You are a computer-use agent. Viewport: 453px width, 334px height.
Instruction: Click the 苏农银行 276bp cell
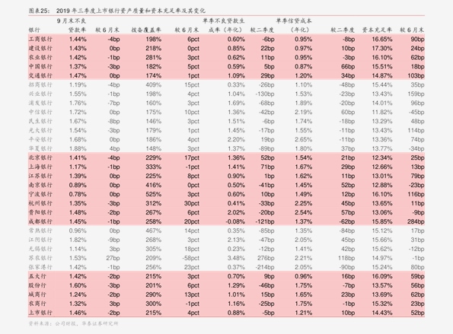(266, 258)
